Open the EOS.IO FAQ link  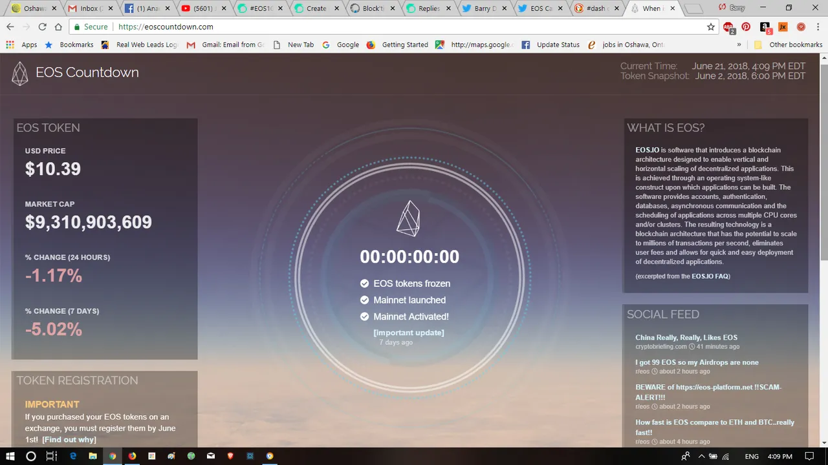click(710, 276)
